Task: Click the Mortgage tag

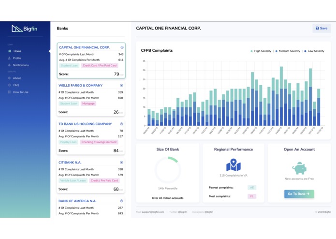Action: 88,104
